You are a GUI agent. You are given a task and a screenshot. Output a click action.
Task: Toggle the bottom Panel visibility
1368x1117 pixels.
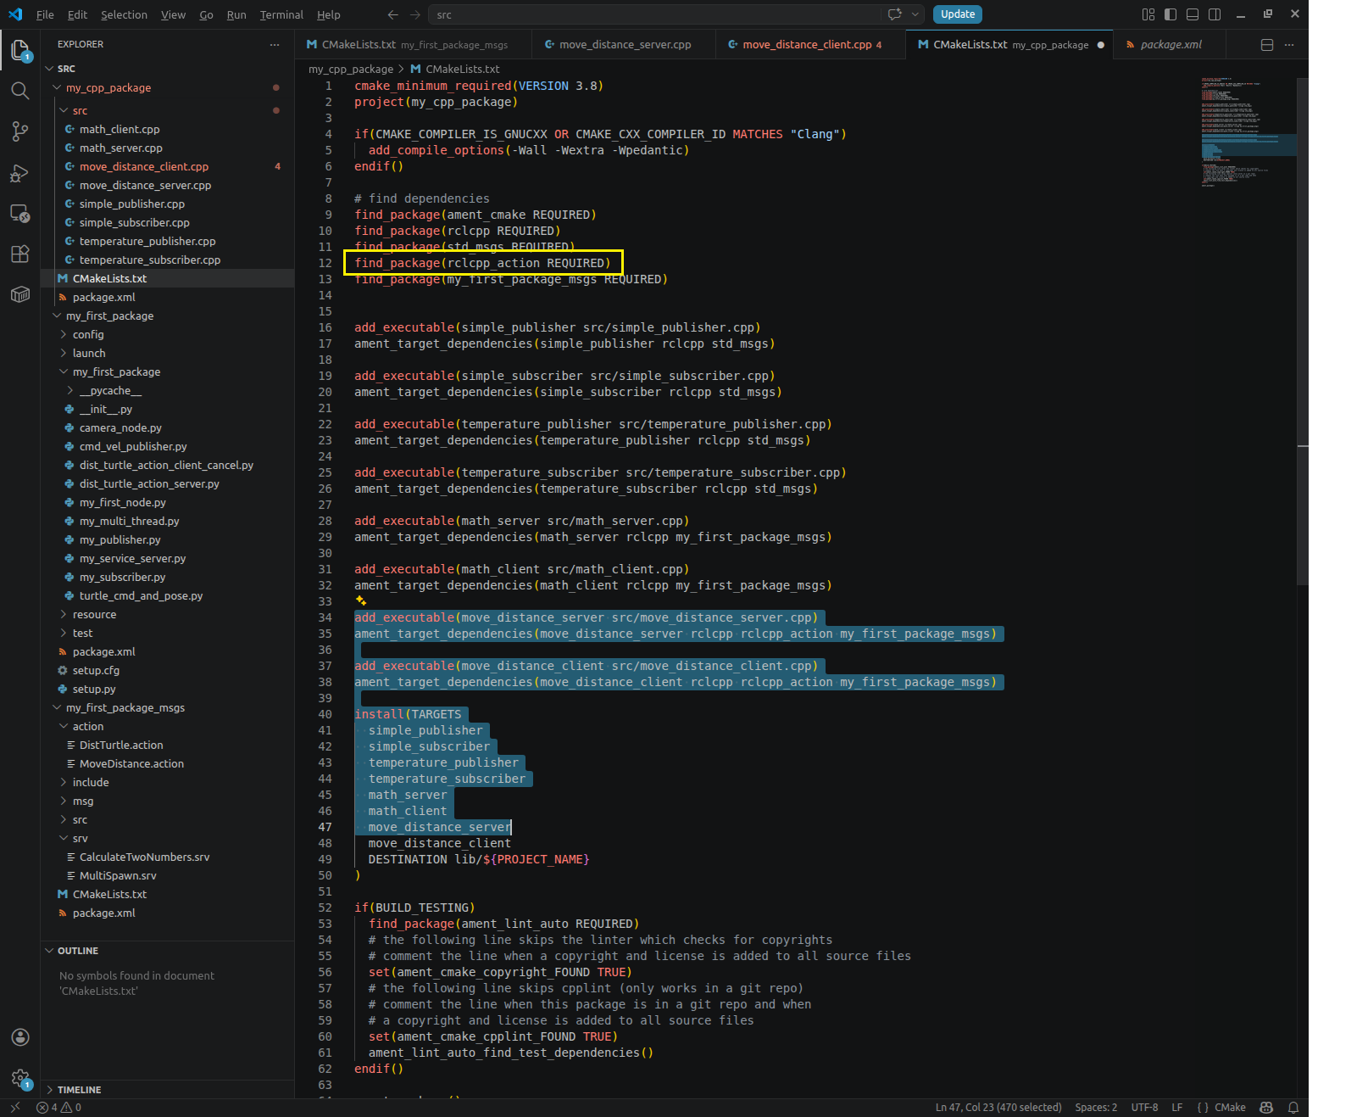pyautogui.click(x=1193, y=14)
